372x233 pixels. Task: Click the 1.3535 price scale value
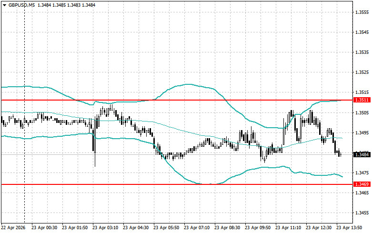[362, 52]
